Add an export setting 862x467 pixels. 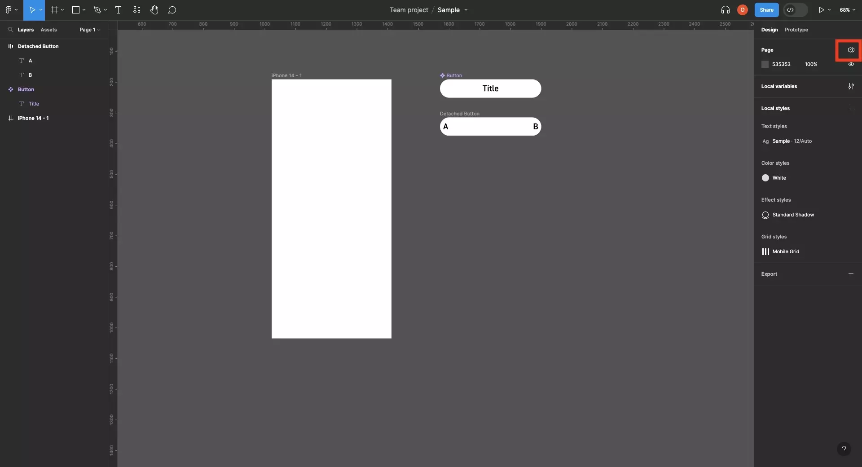(x=851, y=274)
